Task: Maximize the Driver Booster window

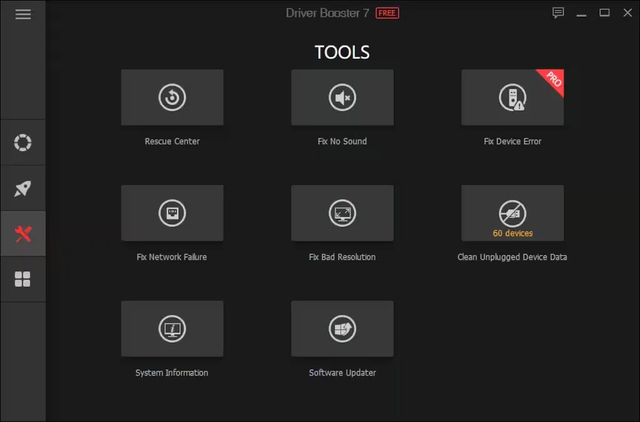Action: pyautogui.click(x=604, y=13)
